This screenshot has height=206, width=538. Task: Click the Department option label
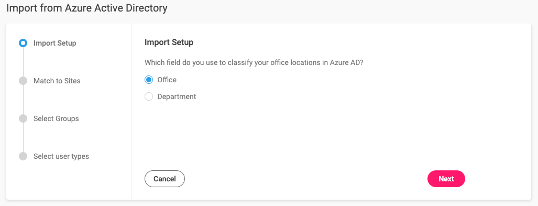coord(177,96)
